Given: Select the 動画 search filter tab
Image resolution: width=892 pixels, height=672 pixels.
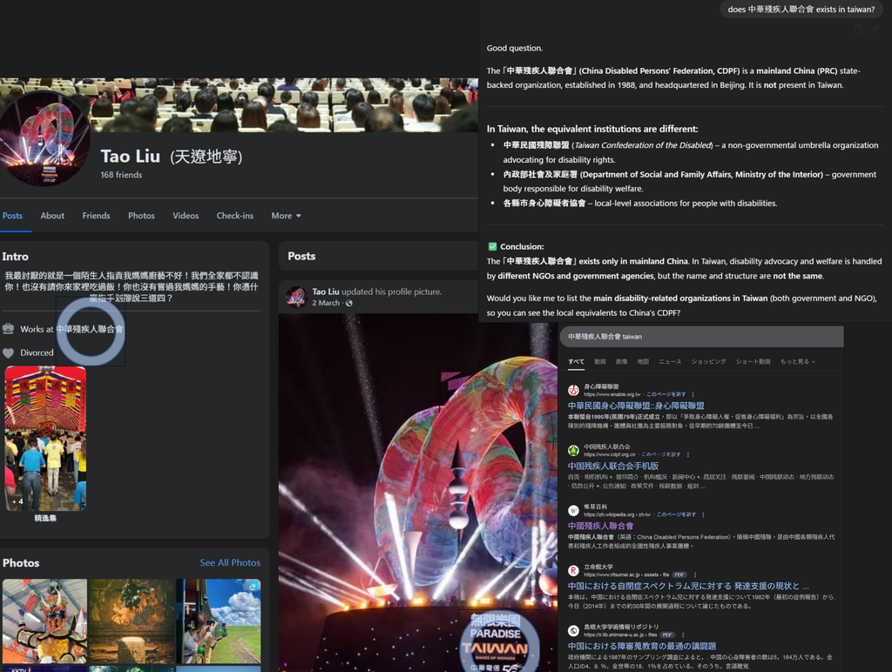Looking at the screenshot, I should (x=600, y=361).
